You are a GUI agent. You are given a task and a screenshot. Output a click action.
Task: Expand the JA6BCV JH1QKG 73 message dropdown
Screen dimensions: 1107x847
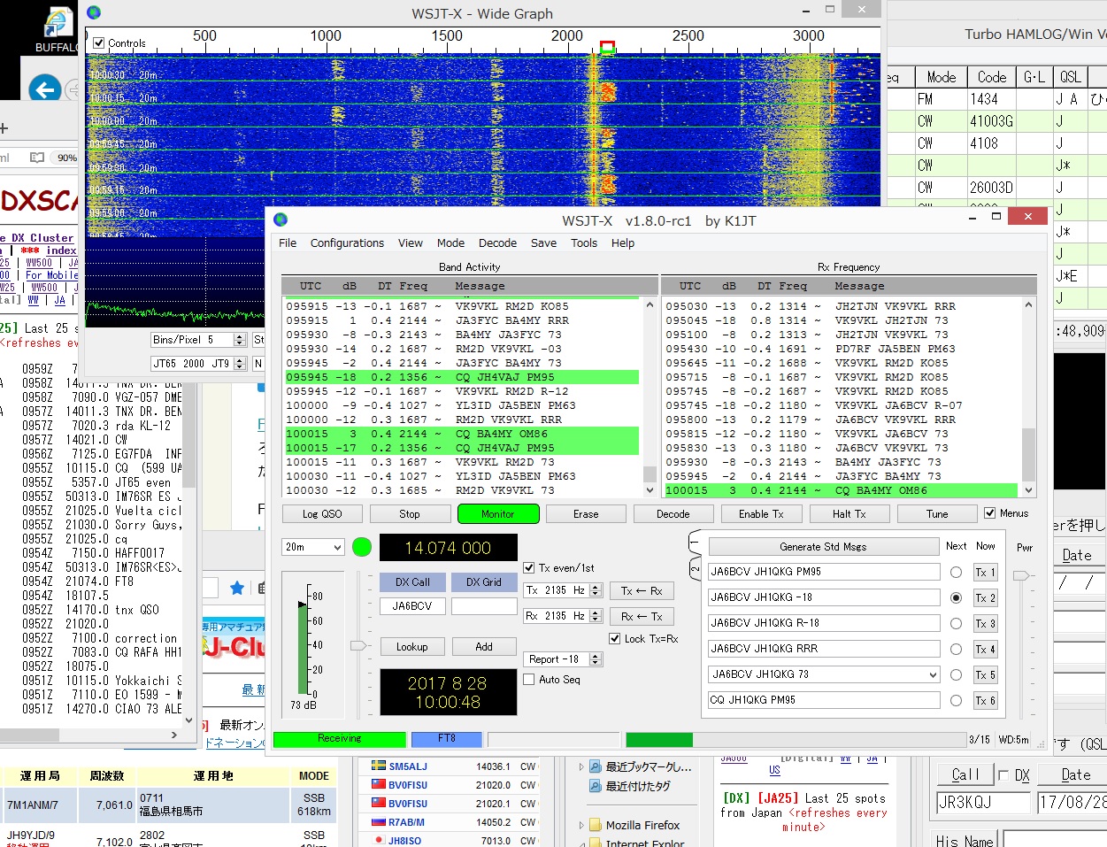(932, 674)
